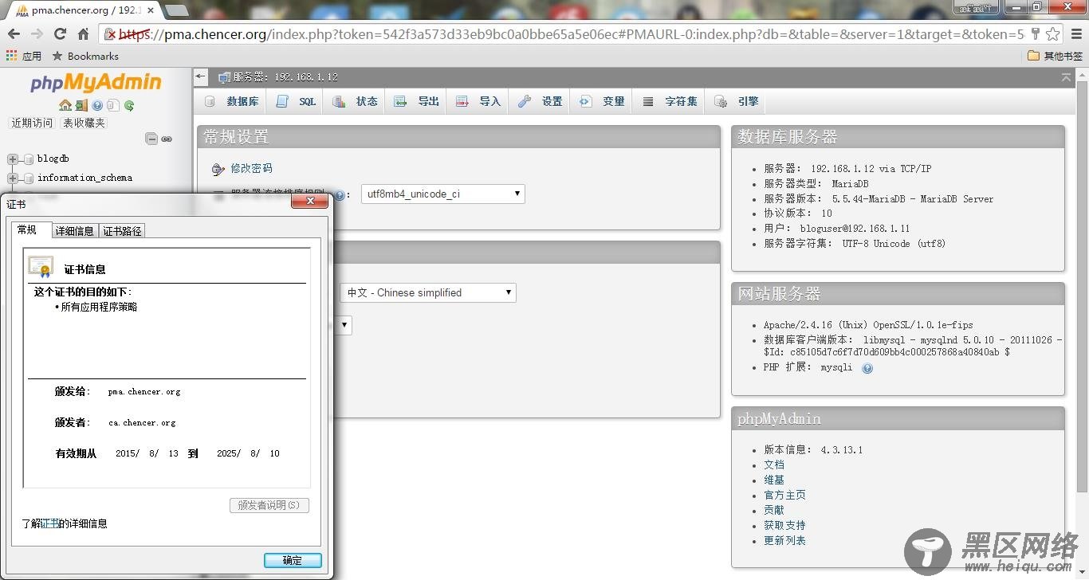The width and height of the screenshot is (1089, 580).
Task: Click help icon next to mysqli extension
Action: coord(867,368)
